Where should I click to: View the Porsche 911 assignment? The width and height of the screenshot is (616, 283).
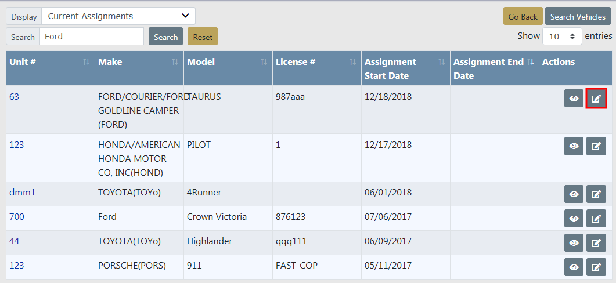(x=574, y=267)
